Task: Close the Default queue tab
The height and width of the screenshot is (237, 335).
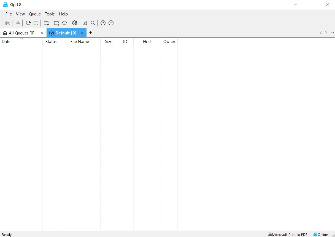Action: coord(82,33)
